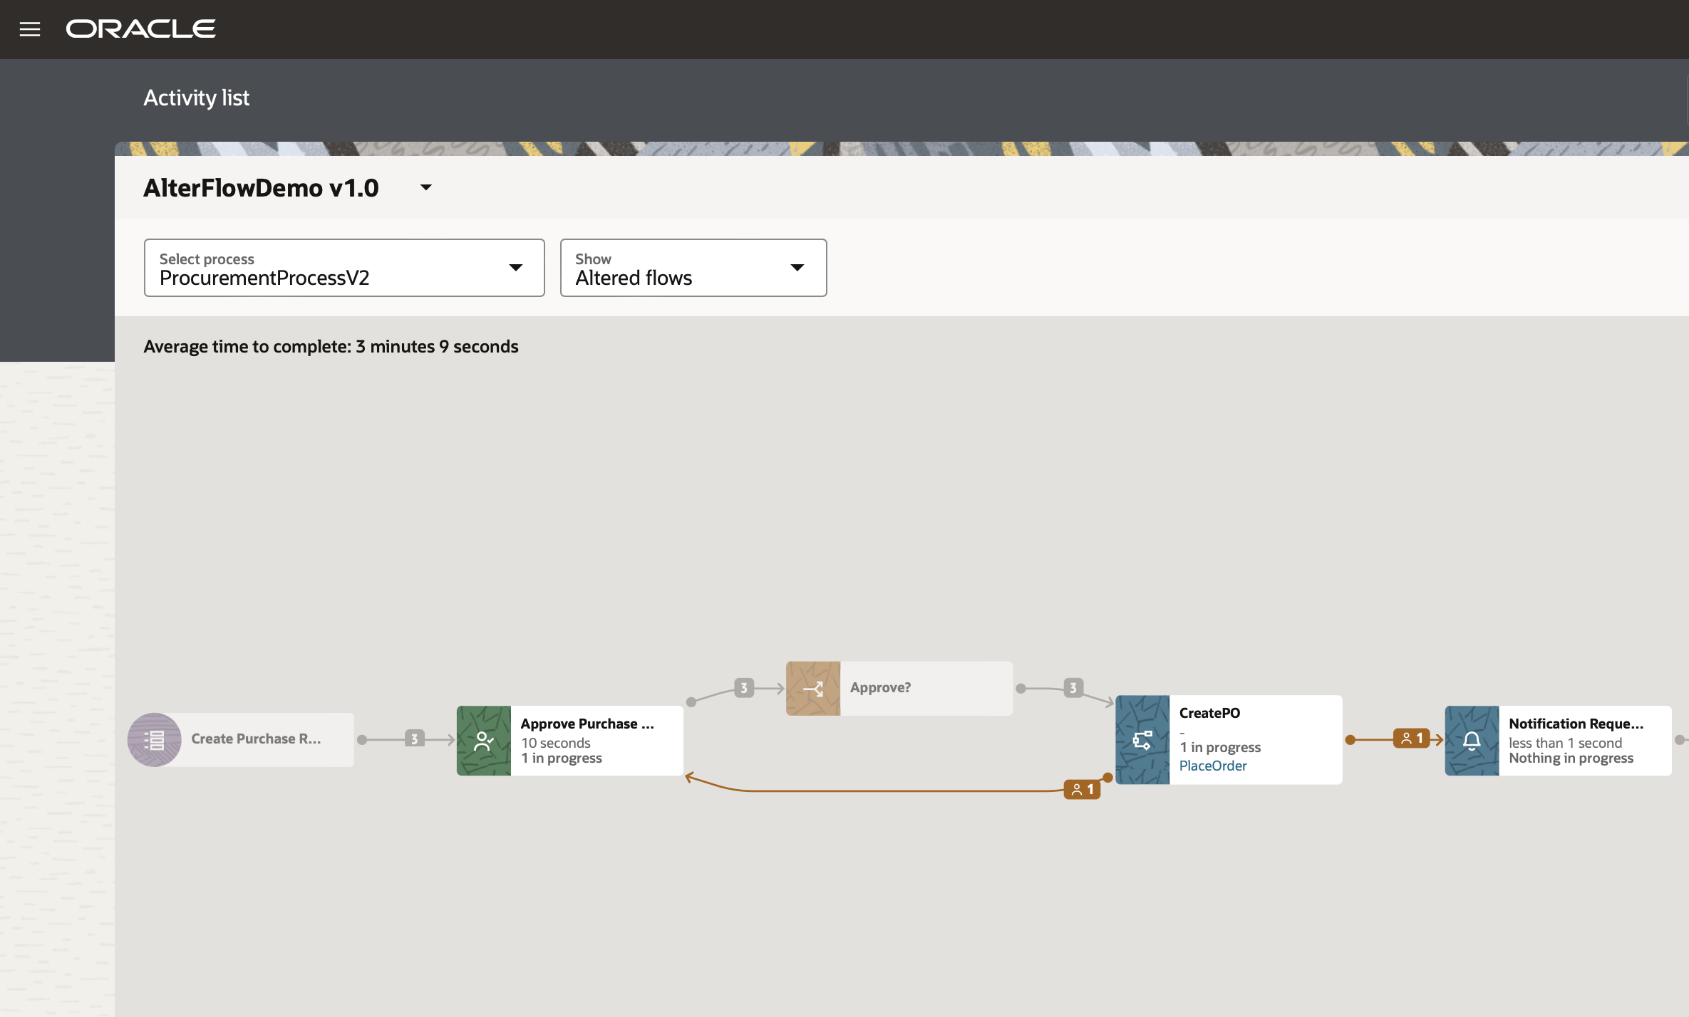Open the Activity list menu heading

tap(197, 98)
